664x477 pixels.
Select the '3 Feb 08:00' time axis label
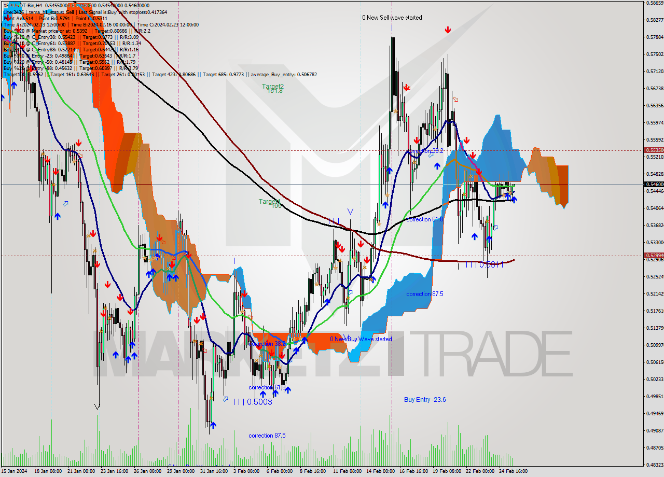(246, 471)
